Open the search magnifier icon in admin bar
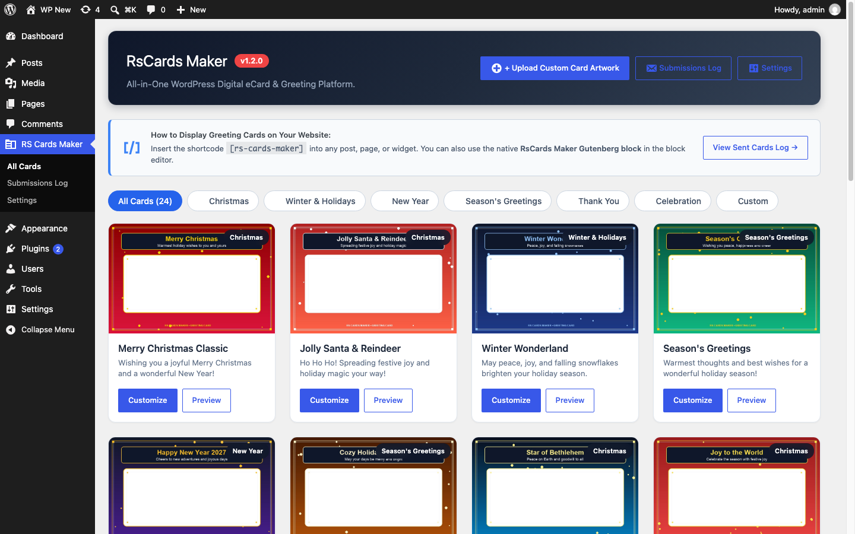Screen dimensions: 855x534 pyautogui.click(x=115, y=9)
